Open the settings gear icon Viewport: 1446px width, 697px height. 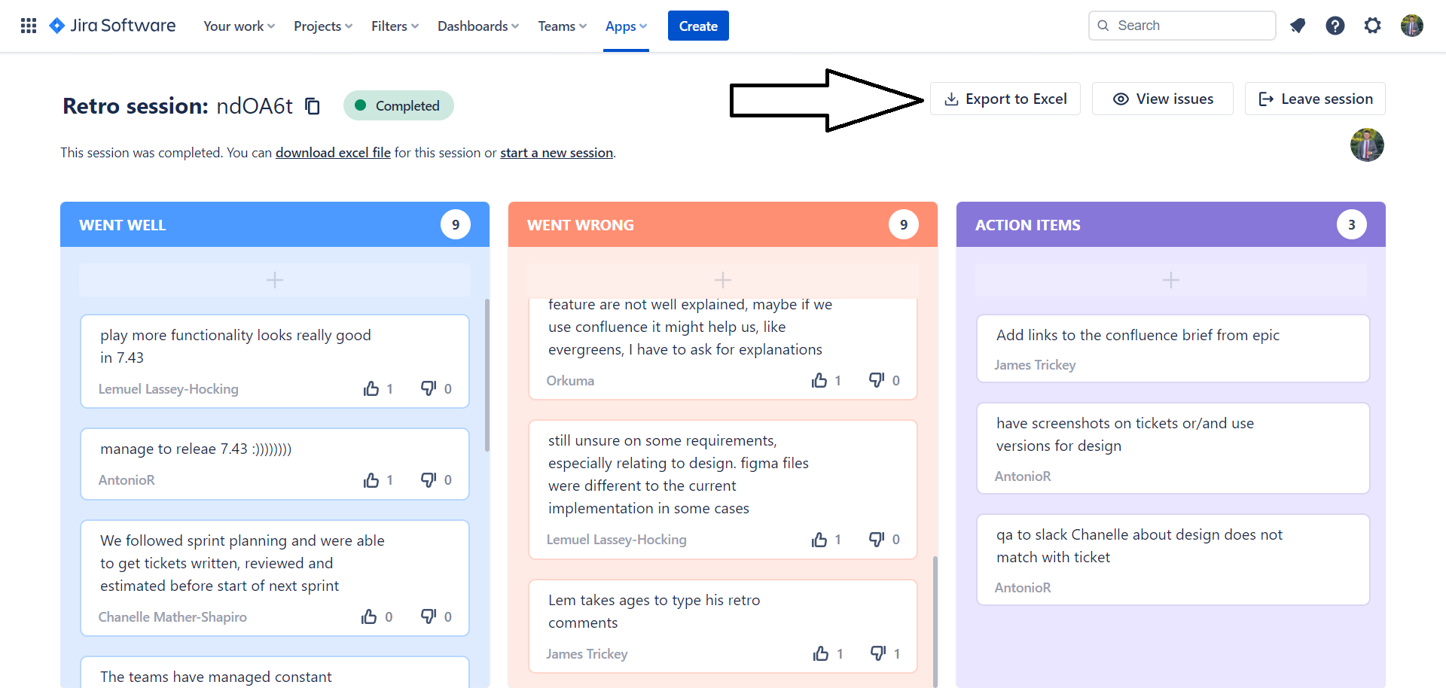[x=1372, y=26]
